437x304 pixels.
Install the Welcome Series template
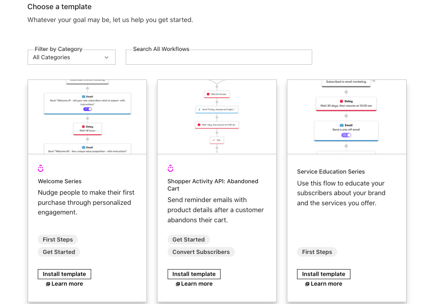(64, 274)
